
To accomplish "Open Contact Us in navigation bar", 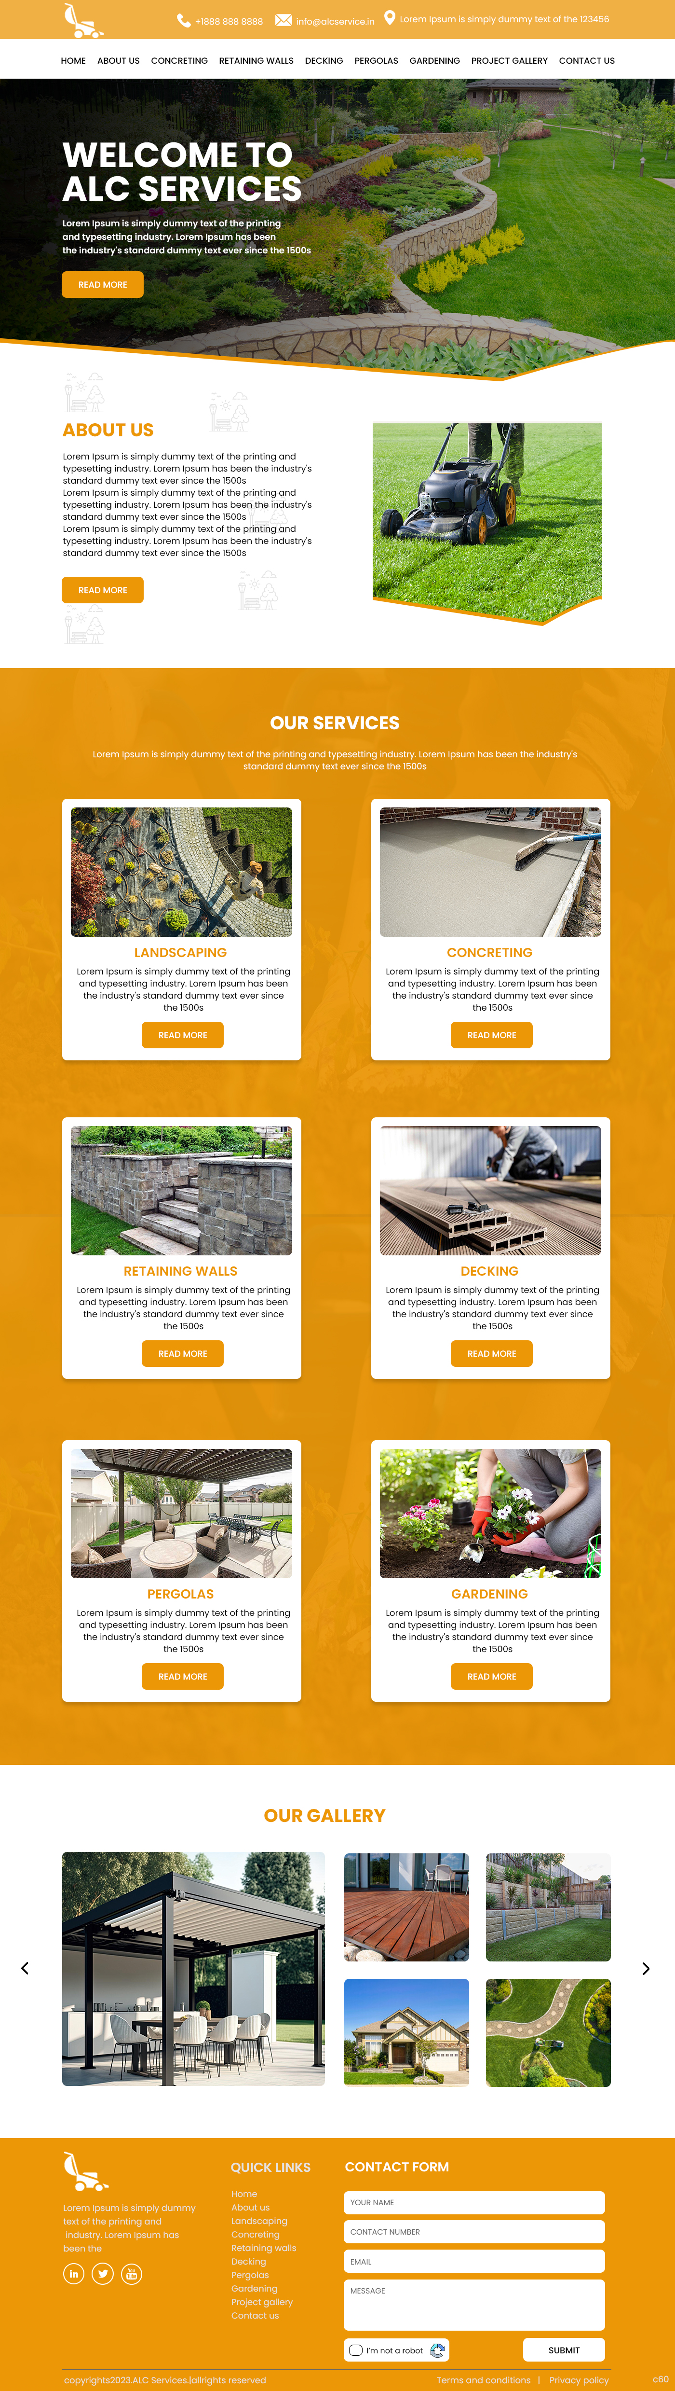I will pyautogui.click(x=587, y=60).
